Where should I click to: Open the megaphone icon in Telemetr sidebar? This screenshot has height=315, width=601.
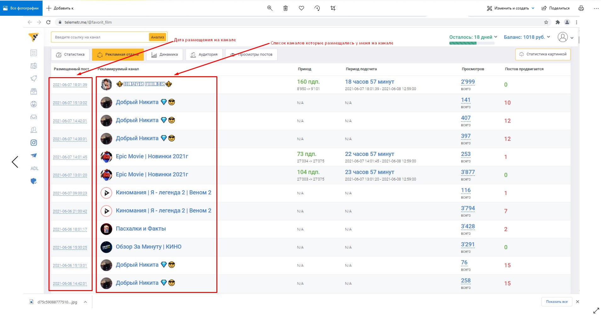tap(34, 78)
